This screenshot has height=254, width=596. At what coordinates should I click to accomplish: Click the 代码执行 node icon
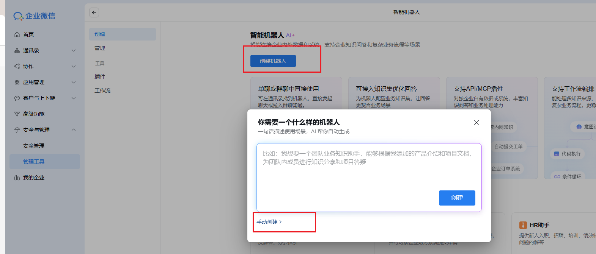tap(557, 154)
